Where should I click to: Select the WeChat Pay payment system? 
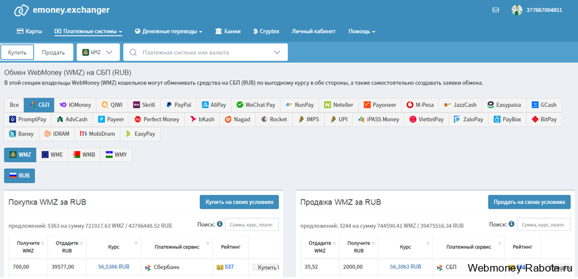pyautogui.click(x=256, y=105)
